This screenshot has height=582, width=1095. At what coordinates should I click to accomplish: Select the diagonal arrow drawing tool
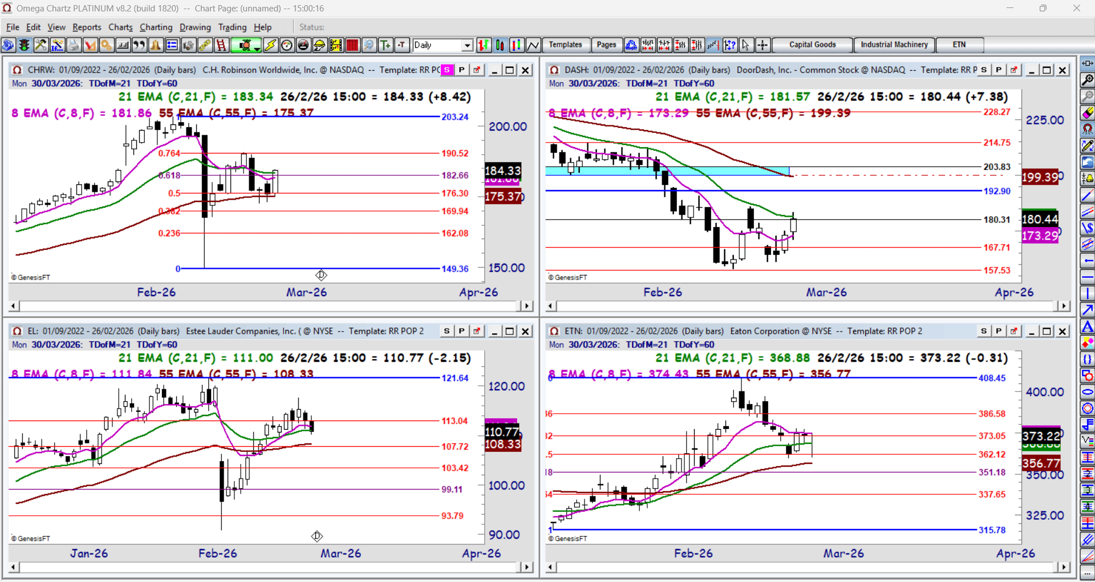[x=1088, y=310]
